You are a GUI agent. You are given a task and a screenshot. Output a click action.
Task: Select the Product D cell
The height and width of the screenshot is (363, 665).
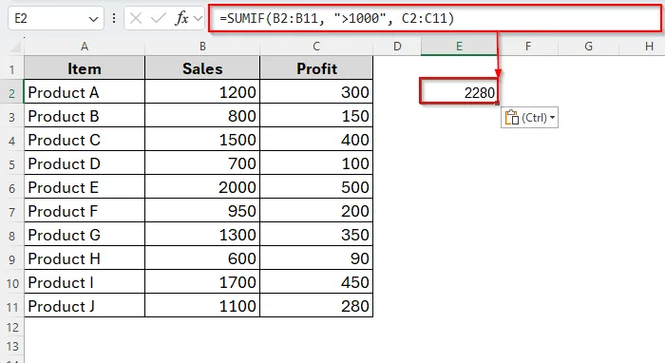pyautogui.click(x=85, y=163)
